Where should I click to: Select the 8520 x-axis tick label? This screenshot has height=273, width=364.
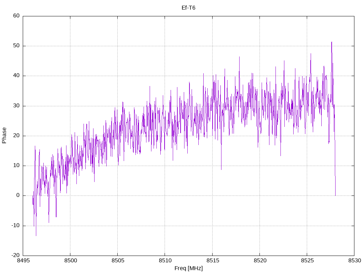coord(259,261)
